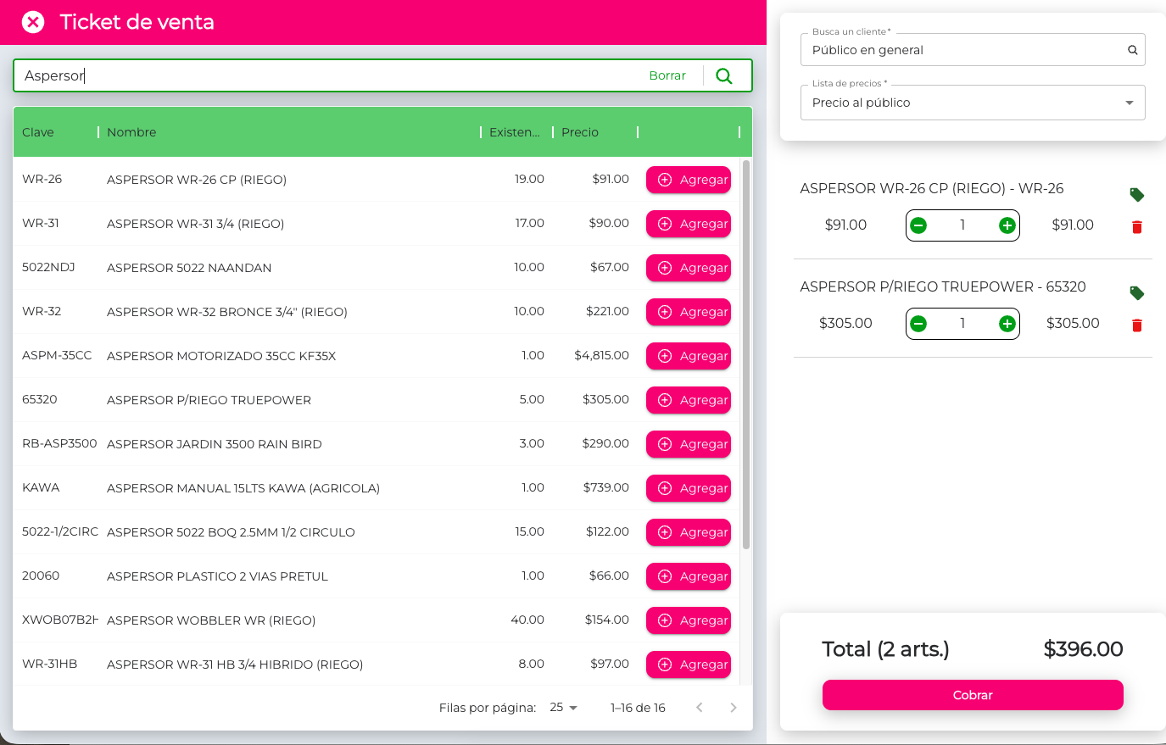This screenshot has height=745, width=1166.
Task: Close the Ticket de venta window
Action: pos(33,22)
